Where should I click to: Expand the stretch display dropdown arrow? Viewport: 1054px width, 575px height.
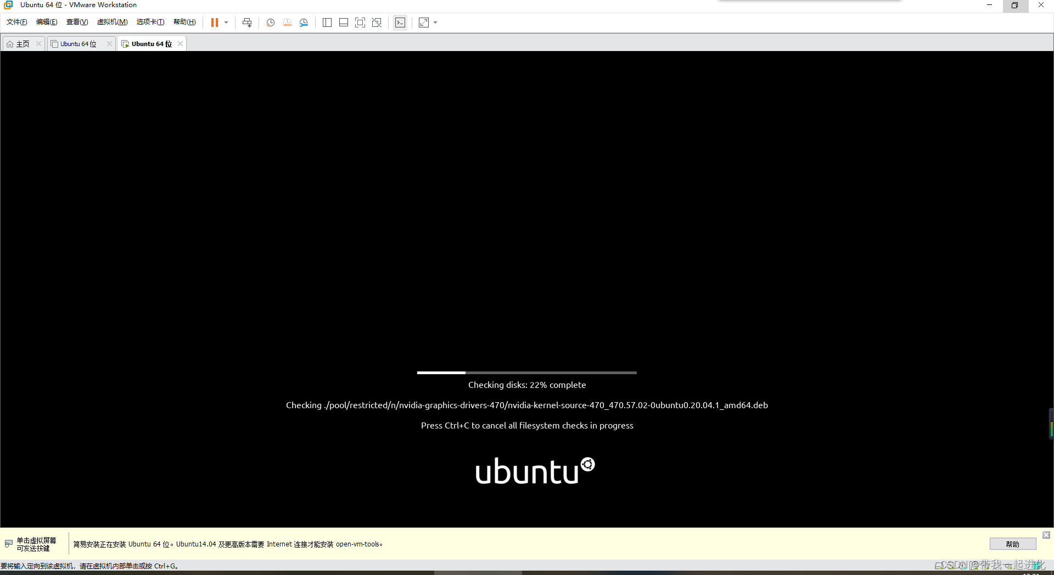tap(435, 22)
